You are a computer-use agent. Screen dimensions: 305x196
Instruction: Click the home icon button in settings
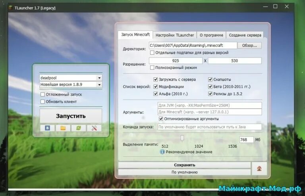pyautogui.click(x=259, y=168)
